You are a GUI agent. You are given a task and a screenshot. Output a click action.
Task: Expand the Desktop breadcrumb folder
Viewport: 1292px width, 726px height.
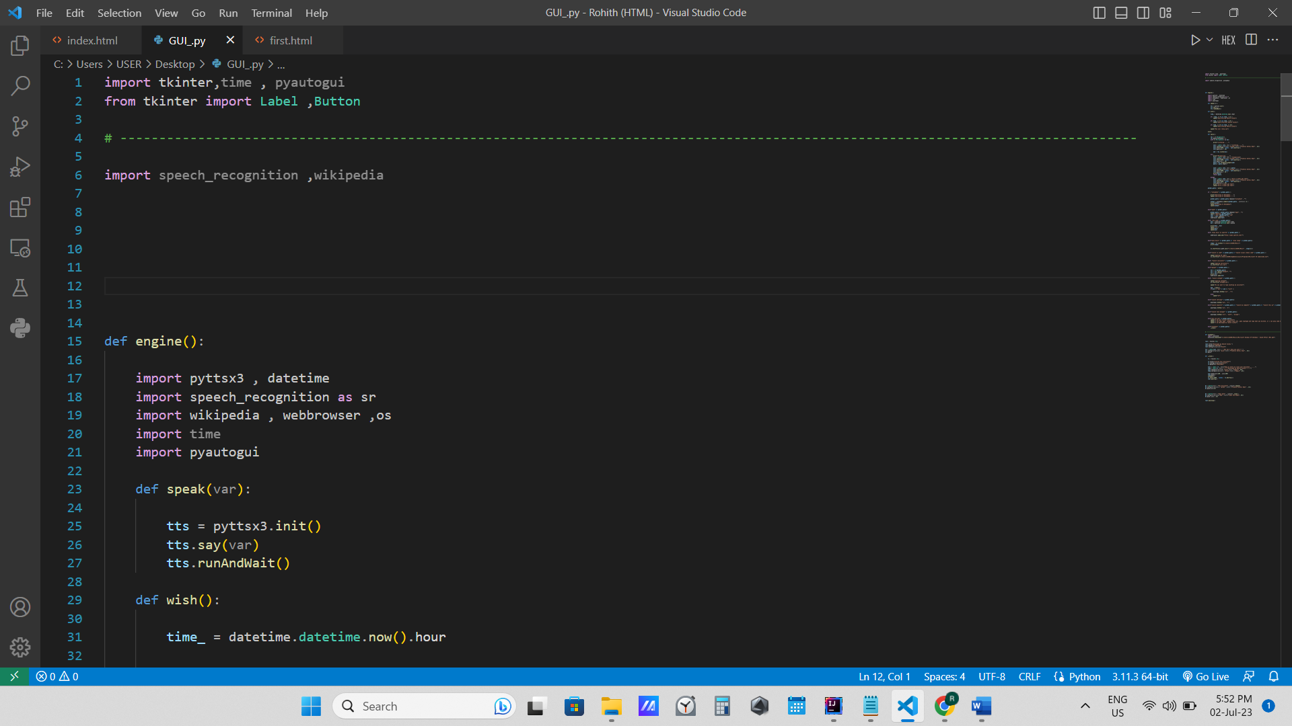click(x=175, y=64)
